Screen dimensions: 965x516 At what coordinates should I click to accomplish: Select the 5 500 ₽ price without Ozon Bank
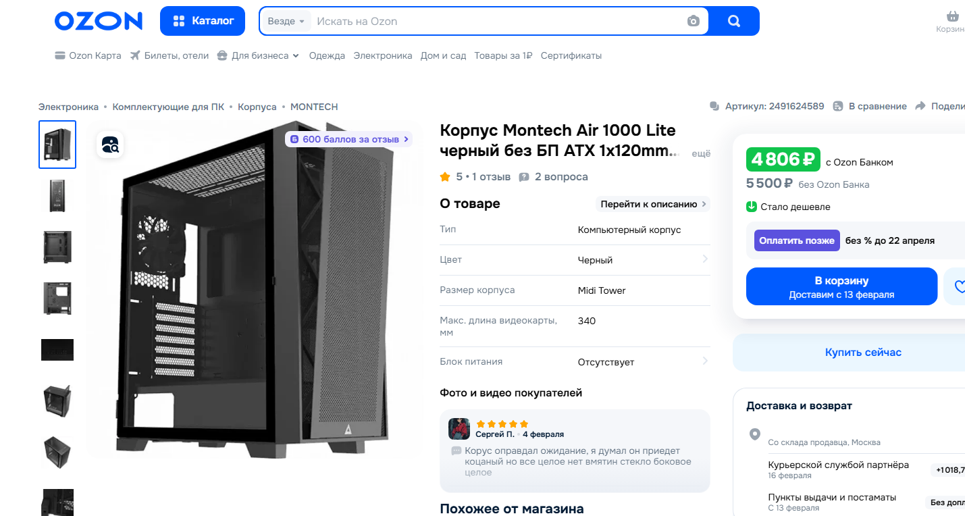769,184
